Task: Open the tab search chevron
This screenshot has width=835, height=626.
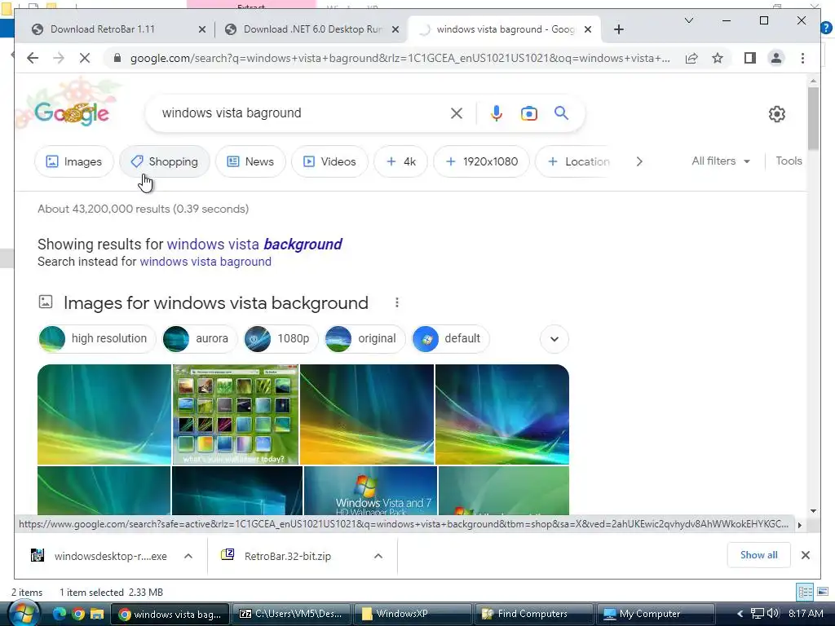Action: [x=688, y=20]
